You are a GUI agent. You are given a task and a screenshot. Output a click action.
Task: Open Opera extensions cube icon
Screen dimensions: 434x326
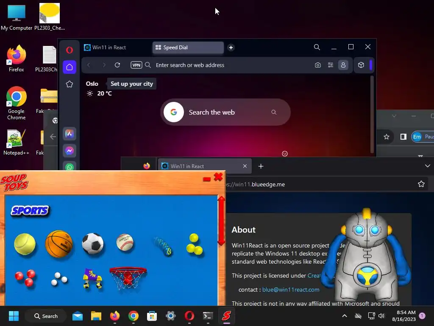click(x=361, y=65)
